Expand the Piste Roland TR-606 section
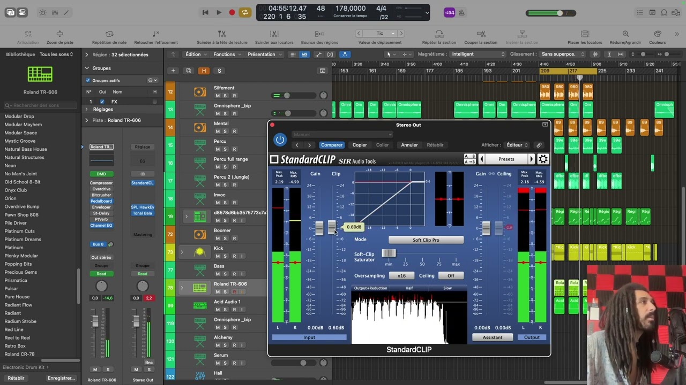This screenshot has width=686, height=385. 87,120
